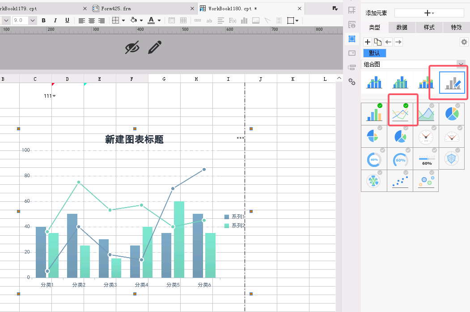
Task: Switch to the 类型 tab
Action: [375, 27]
